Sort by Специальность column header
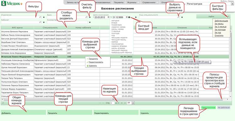 coord(50,28)
